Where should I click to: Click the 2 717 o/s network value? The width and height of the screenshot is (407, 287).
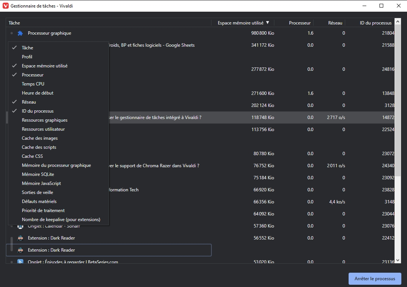[x=336, y=118]
